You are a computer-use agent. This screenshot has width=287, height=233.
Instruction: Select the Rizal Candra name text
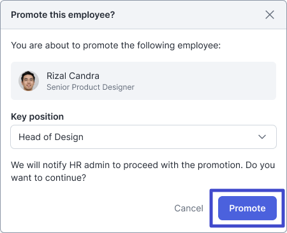(x=73, y=76)
